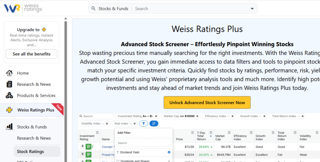This screenshot has width=320, height=162.
Task: Open the Stocks & Funds search category selector
Action: click(x=113, y=9)
